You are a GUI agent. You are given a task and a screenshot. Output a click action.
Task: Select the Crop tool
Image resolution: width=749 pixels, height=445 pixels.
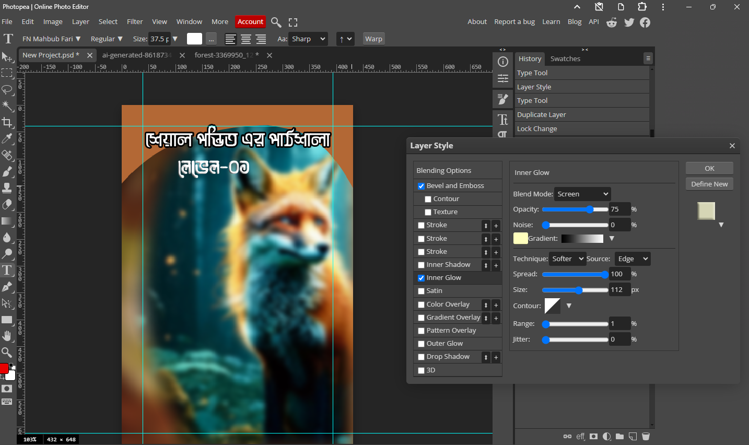pyautogui.click(x=7, y=122)
